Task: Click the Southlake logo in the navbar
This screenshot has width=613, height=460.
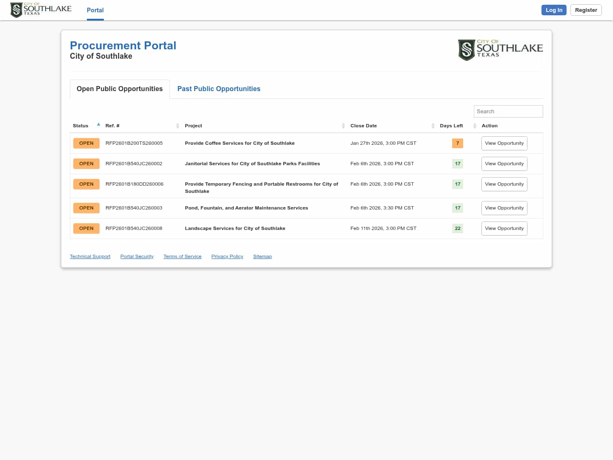Action: [41, 10]
